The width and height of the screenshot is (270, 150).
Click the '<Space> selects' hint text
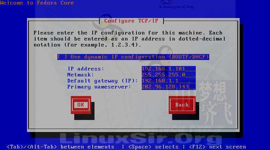click(x=153, y=147)
